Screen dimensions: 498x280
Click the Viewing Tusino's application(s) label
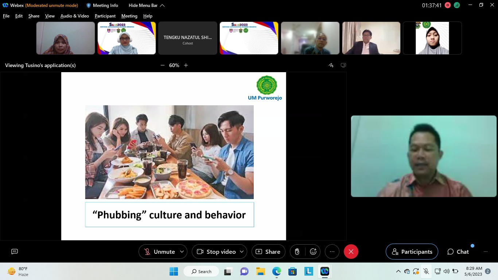[x=40, y=65]
